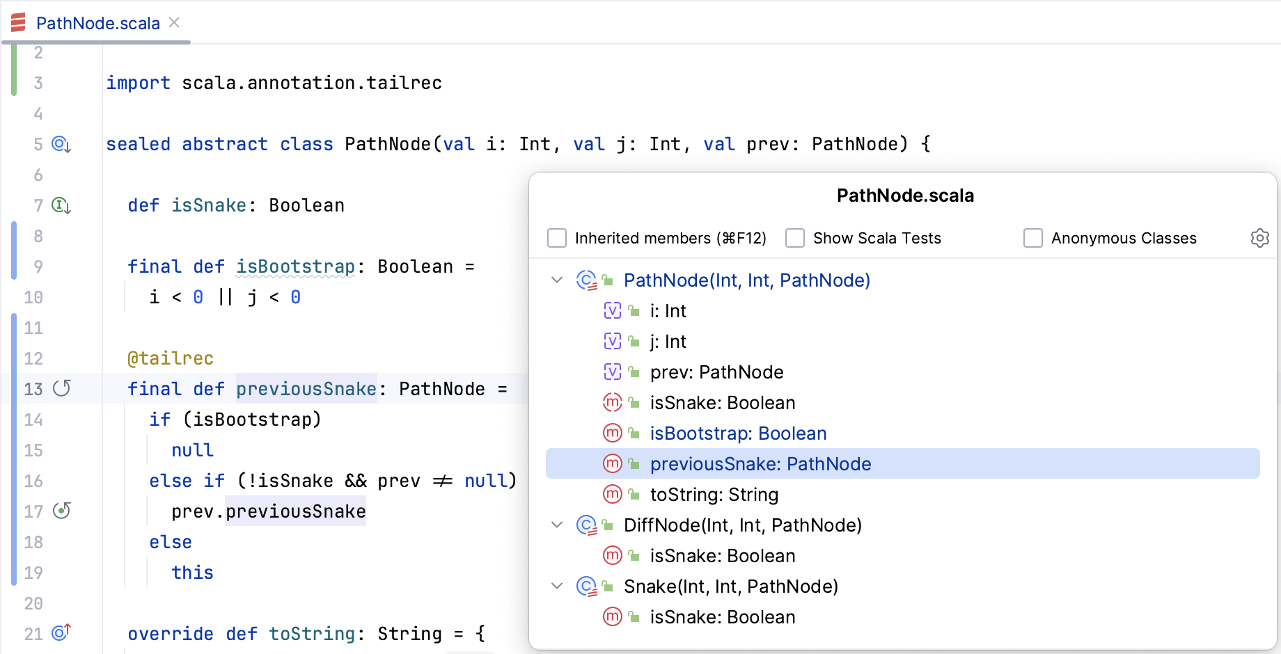Check the Show Scala Tests option
This screenshot has width=1281, height=654.
pos(795,238)
